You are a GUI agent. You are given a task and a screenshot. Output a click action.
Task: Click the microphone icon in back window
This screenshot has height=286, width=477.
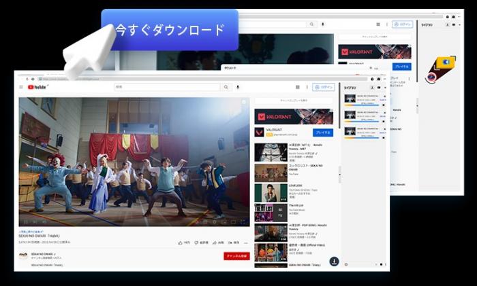point(323,24)
